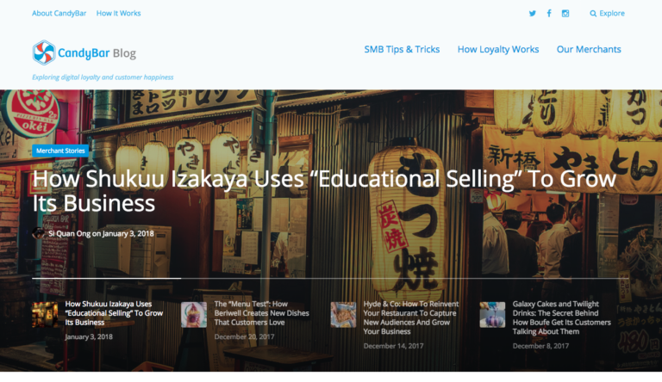Click the "December 20, 2017" date

[244, 336]
